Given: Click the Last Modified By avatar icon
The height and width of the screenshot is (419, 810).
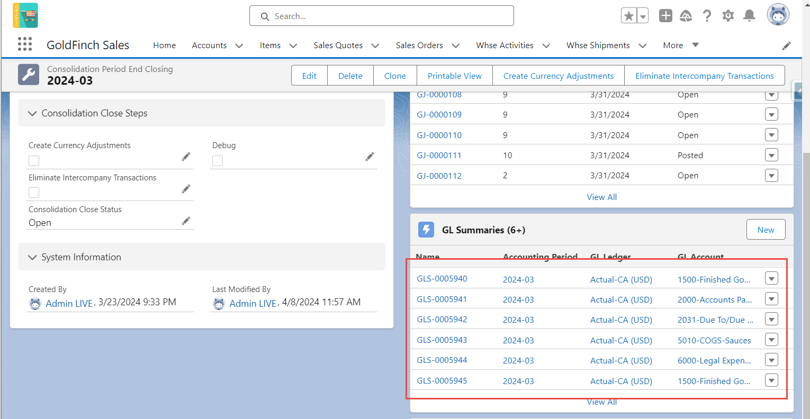Looking at the screenshot, I should (x=219, y=304).
